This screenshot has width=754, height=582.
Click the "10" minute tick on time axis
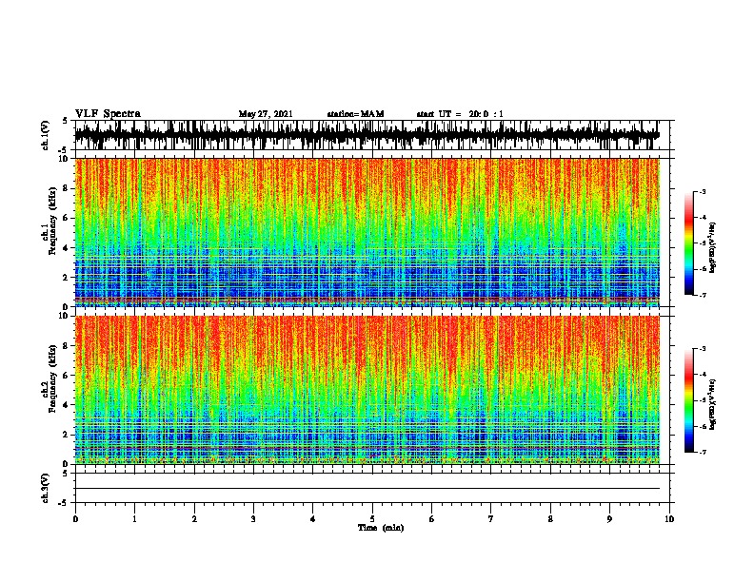tap(669, 519)
